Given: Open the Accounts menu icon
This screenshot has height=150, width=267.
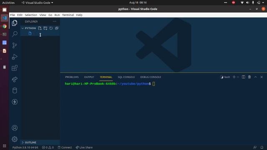Looking at the screenshot, I should click(15, 128).
